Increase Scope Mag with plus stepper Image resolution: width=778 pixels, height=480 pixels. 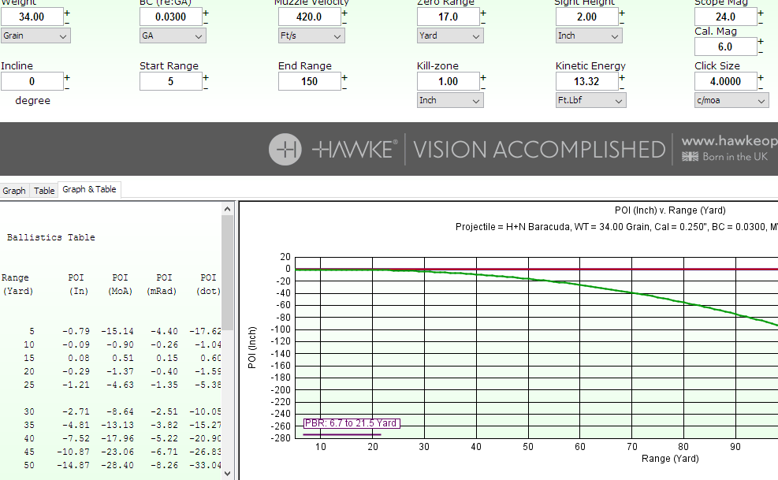click(761, 13)
